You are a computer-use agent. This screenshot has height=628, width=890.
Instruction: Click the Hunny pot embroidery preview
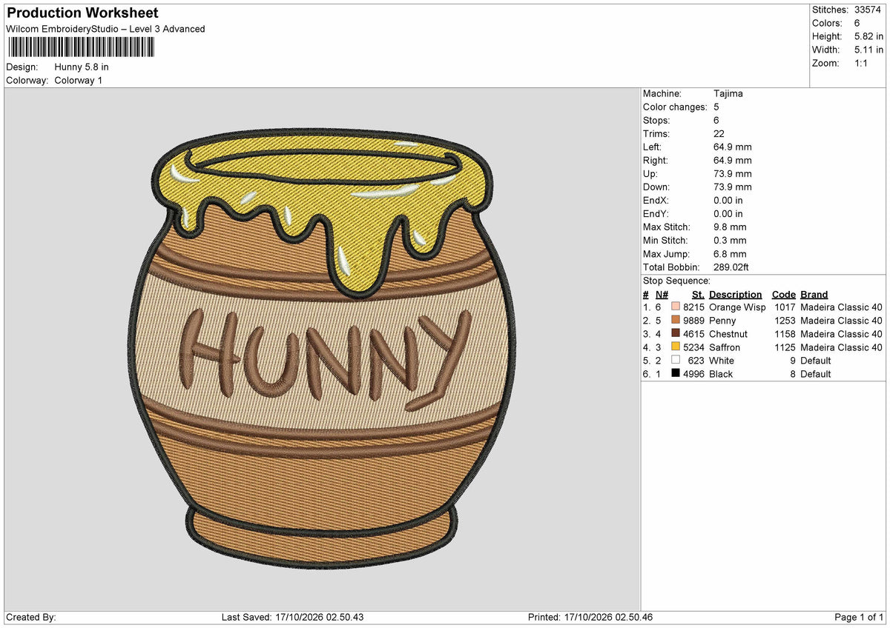coord(322,348)
